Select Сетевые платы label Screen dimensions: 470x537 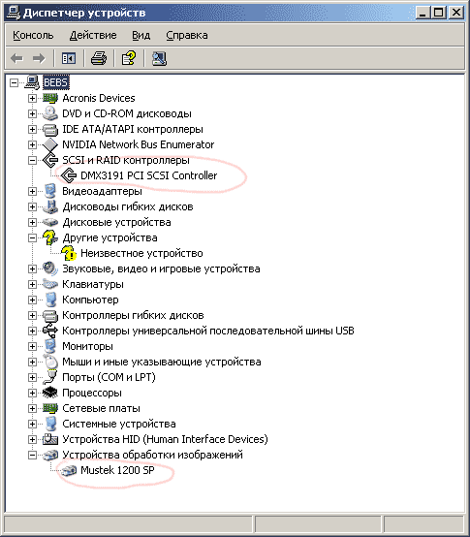(101, 409)
